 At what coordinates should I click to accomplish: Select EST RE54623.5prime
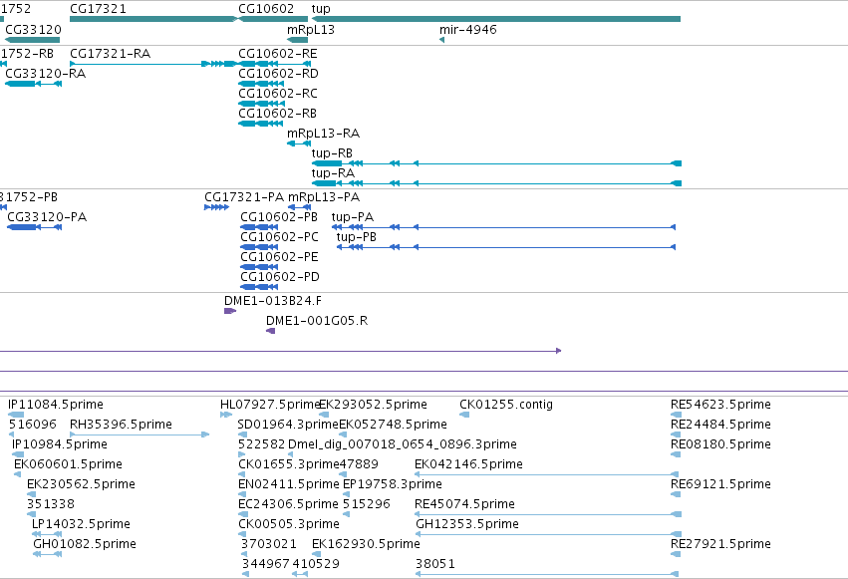(676, 416)
